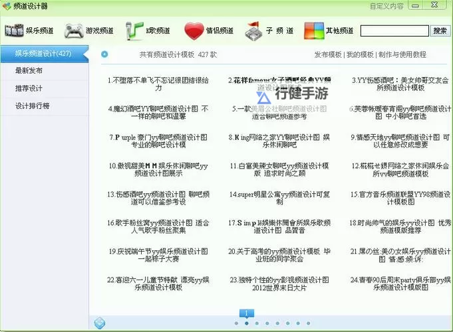Image resolution: width=453 pixels, height=332 pixels.
Task: Open 制作与使用教程 link
Action: point(402,54)
